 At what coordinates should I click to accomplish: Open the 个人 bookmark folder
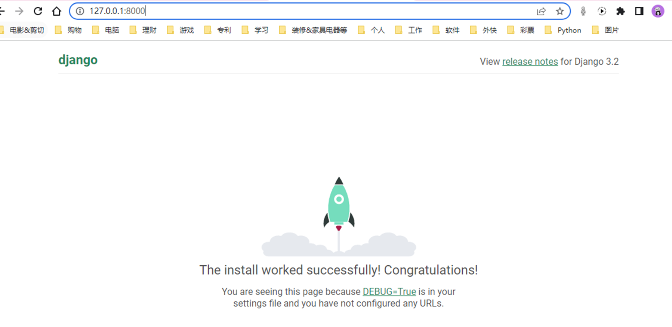[371, 30]
